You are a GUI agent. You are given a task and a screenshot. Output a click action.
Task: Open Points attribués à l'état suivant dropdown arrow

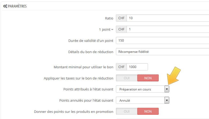[x=167, y=89]
